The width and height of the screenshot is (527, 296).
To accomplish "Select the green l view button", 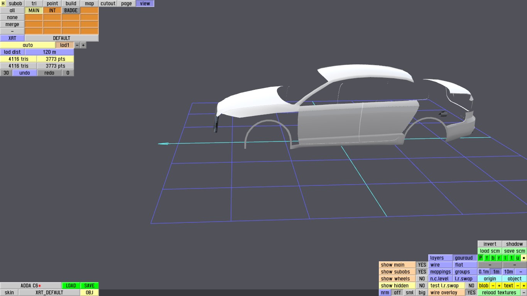I will [x=505, y=258].
